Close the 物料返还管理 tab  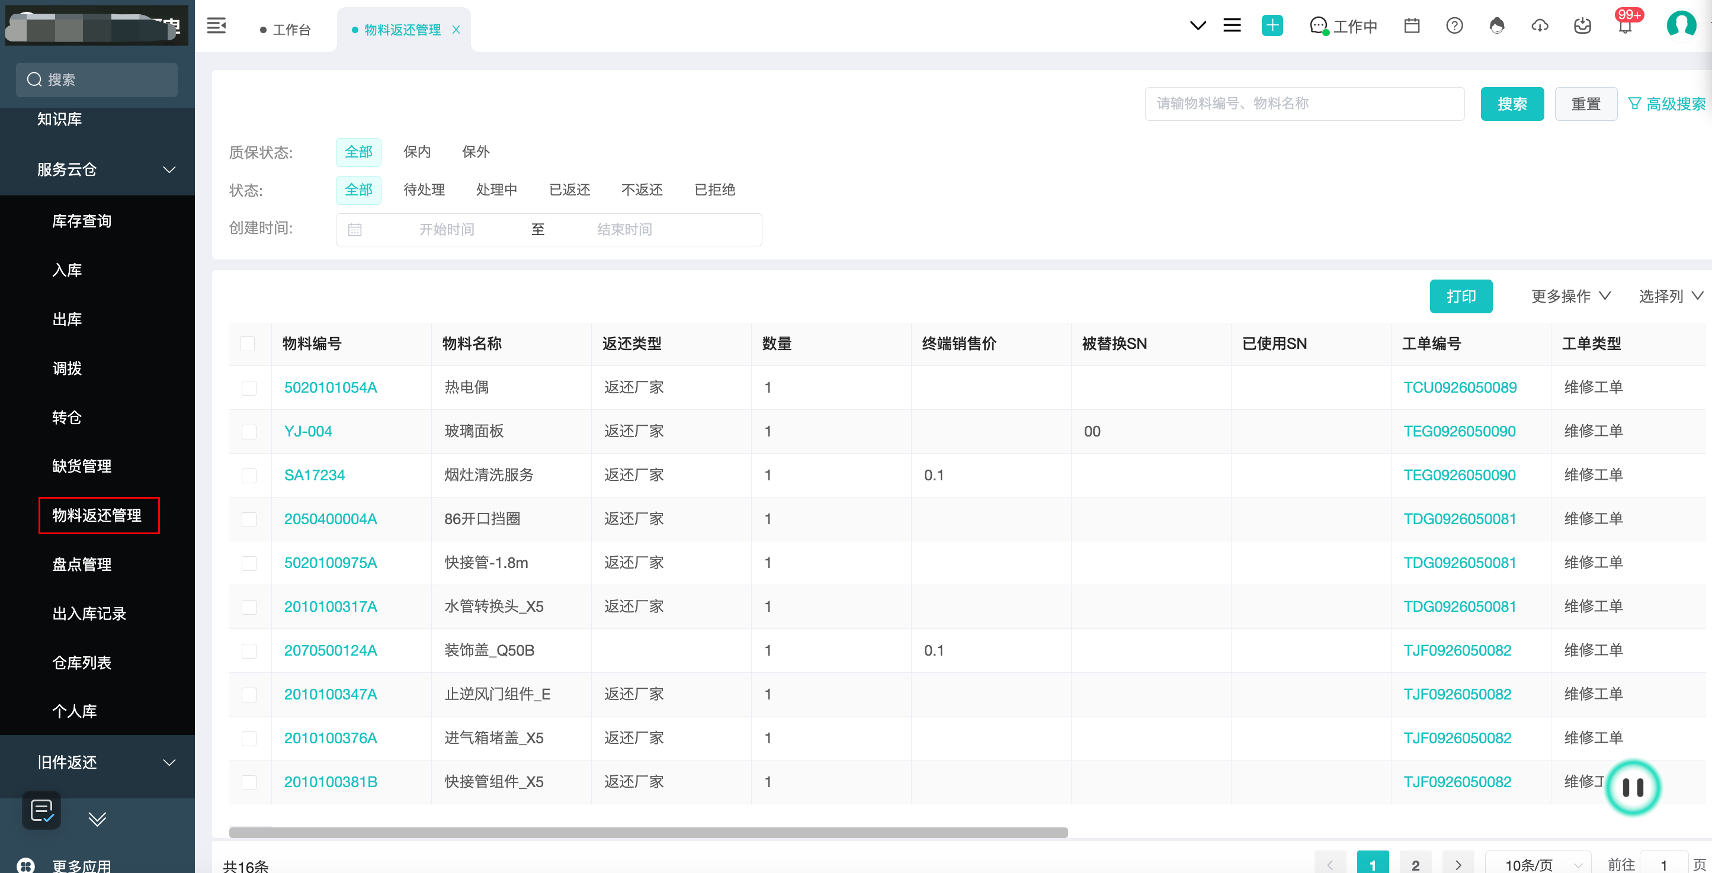456,30
